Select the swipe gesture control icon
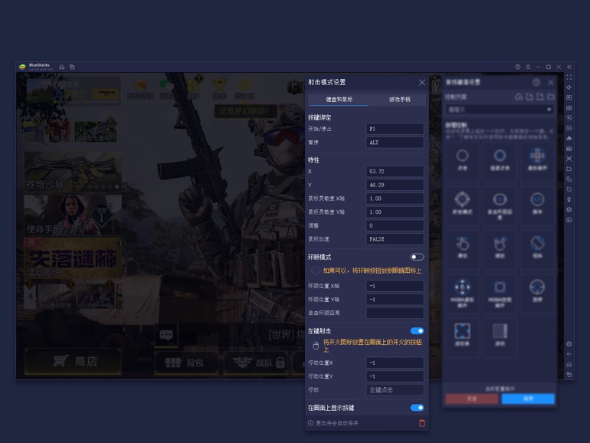 click(462, 244)
